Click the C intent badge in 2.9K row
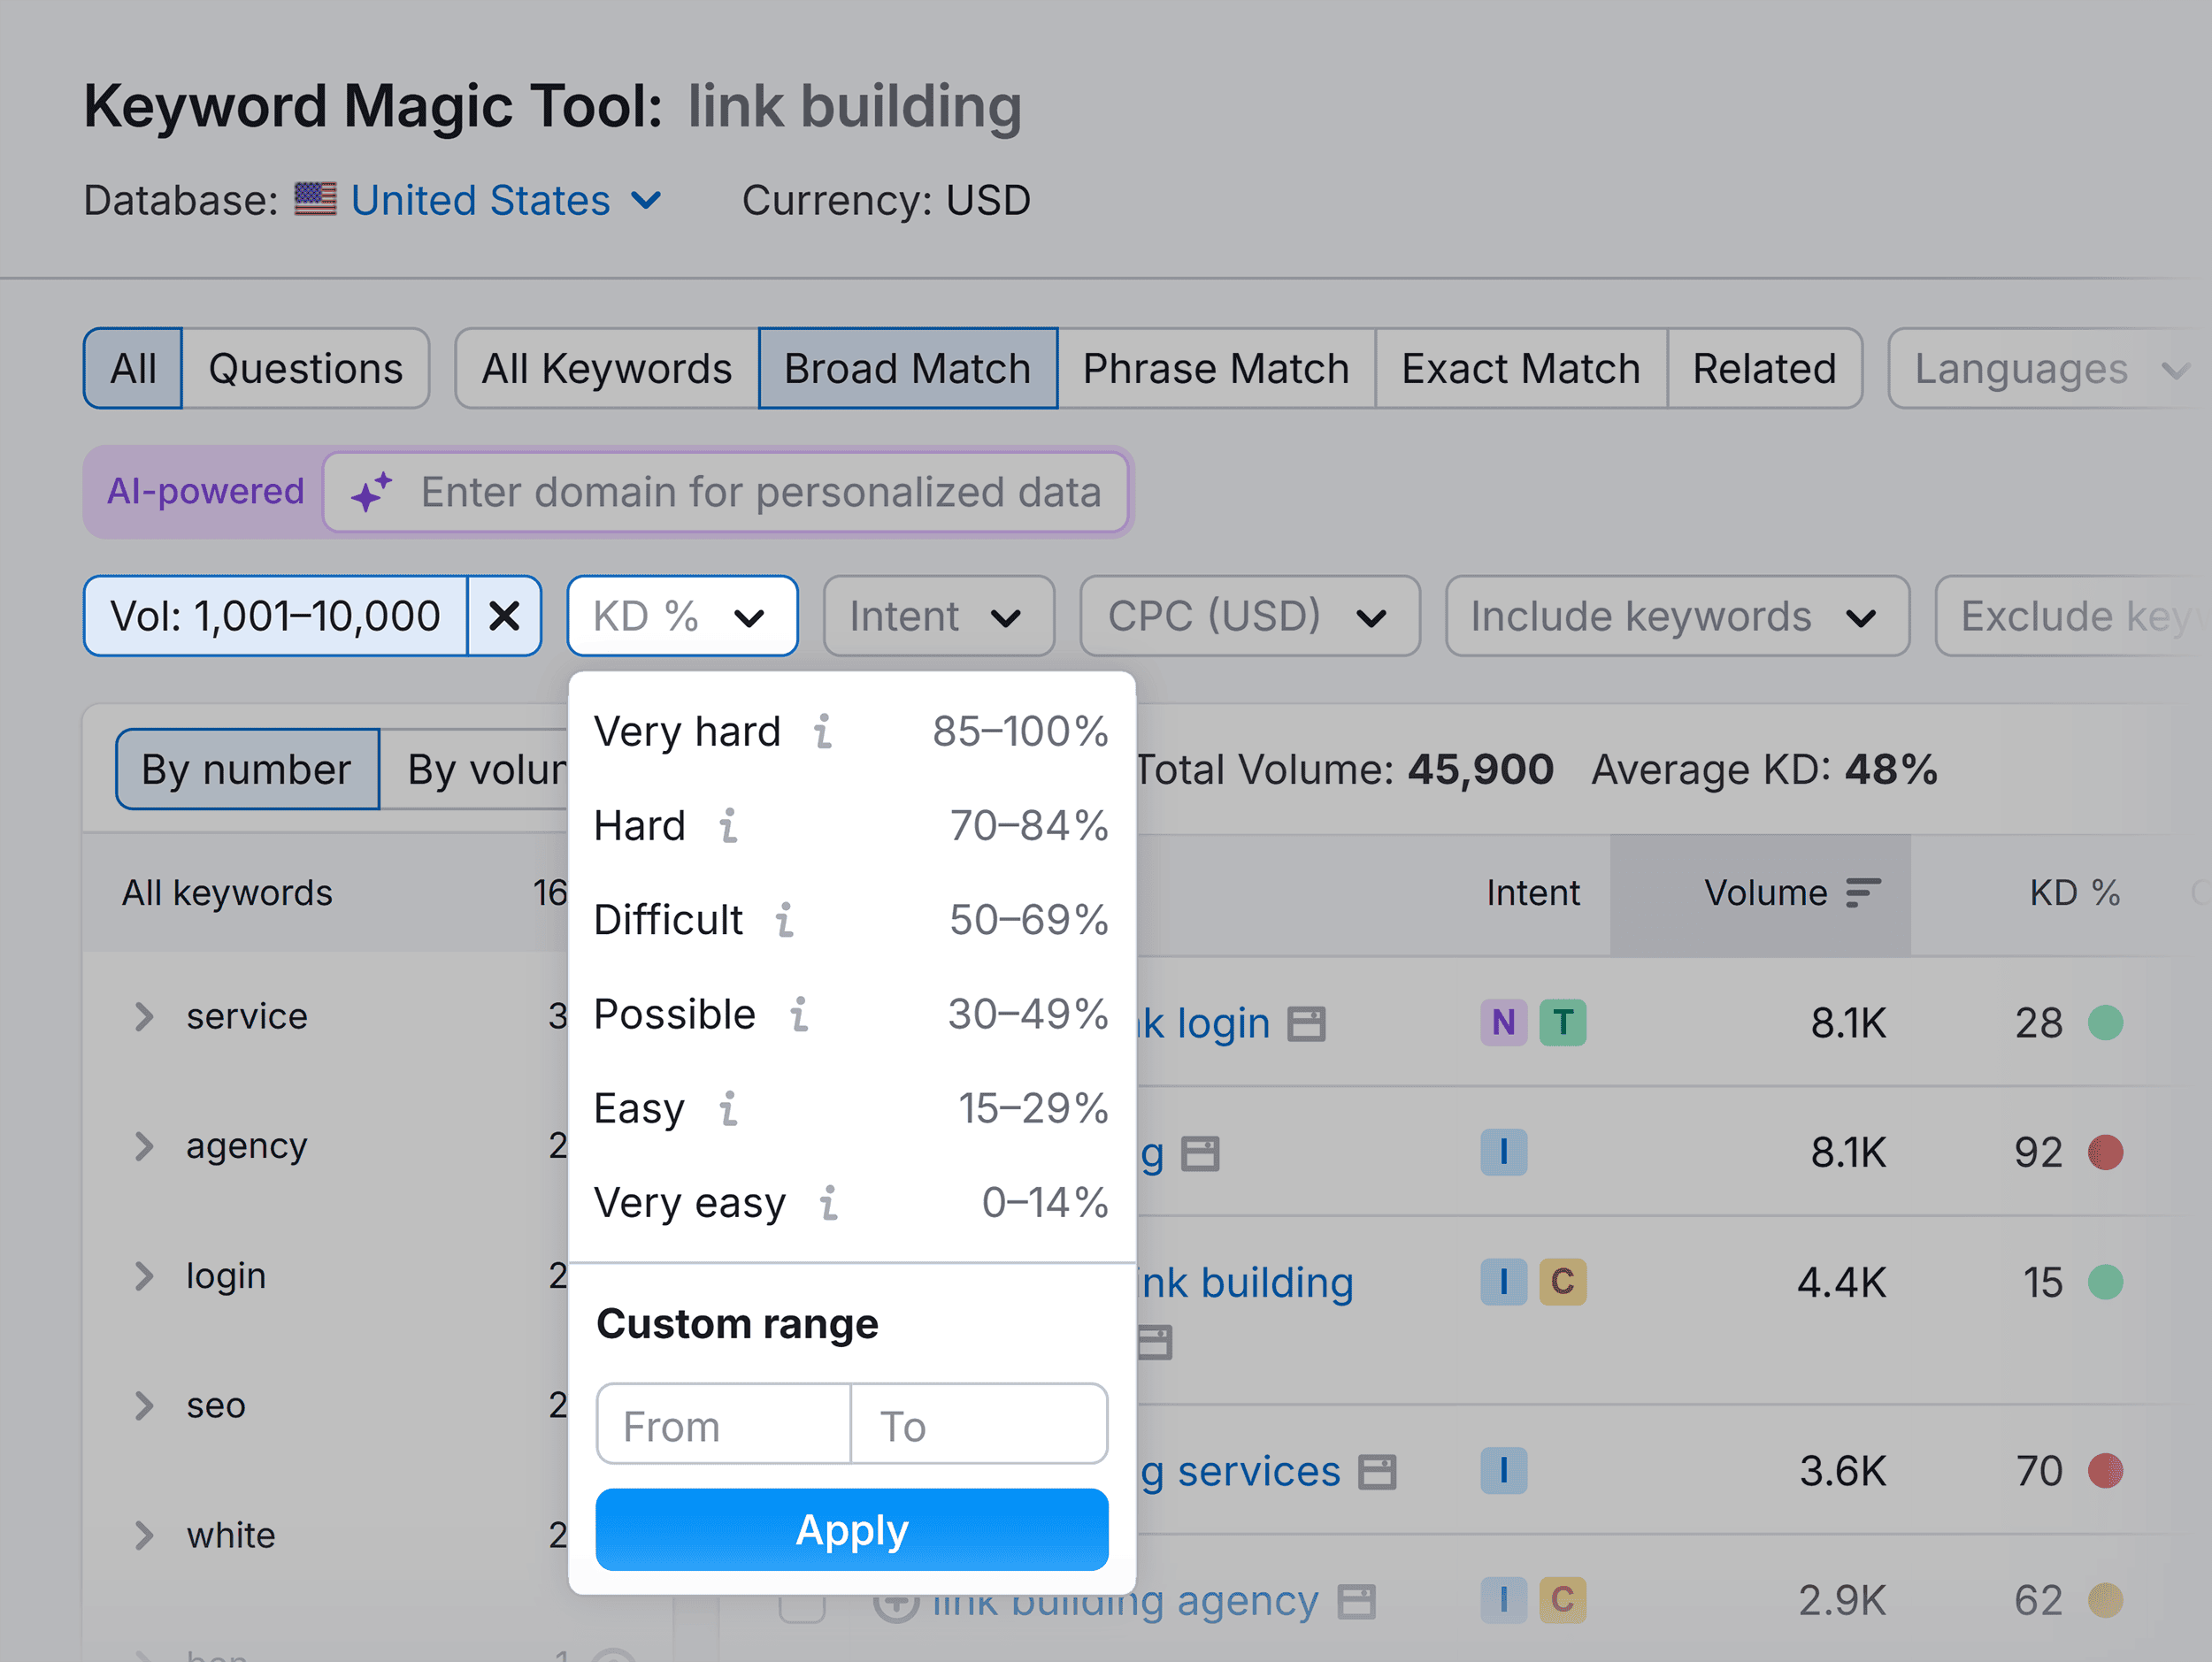This screenshot has width=2212, height=1662. (1562, 1600)
